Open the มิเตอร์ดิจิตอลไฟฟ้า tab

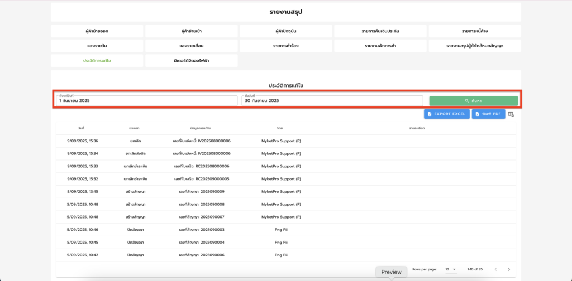pos(192,61)
